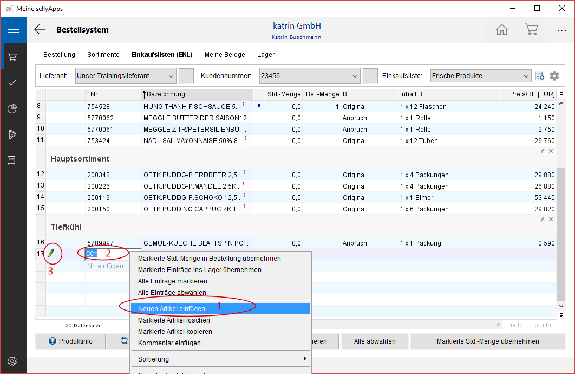575x374 pixels.
Task: Click gear icon next to Einkaufsliste dropdown
Action: pos(554,76)
